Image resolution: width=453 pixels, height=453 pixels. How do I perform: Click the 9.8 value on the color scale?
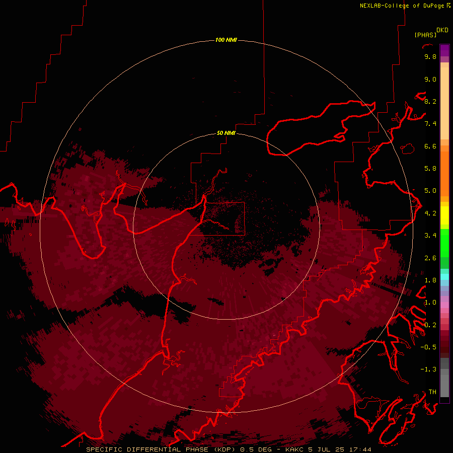pyautogui.click(x=430, y=56)
